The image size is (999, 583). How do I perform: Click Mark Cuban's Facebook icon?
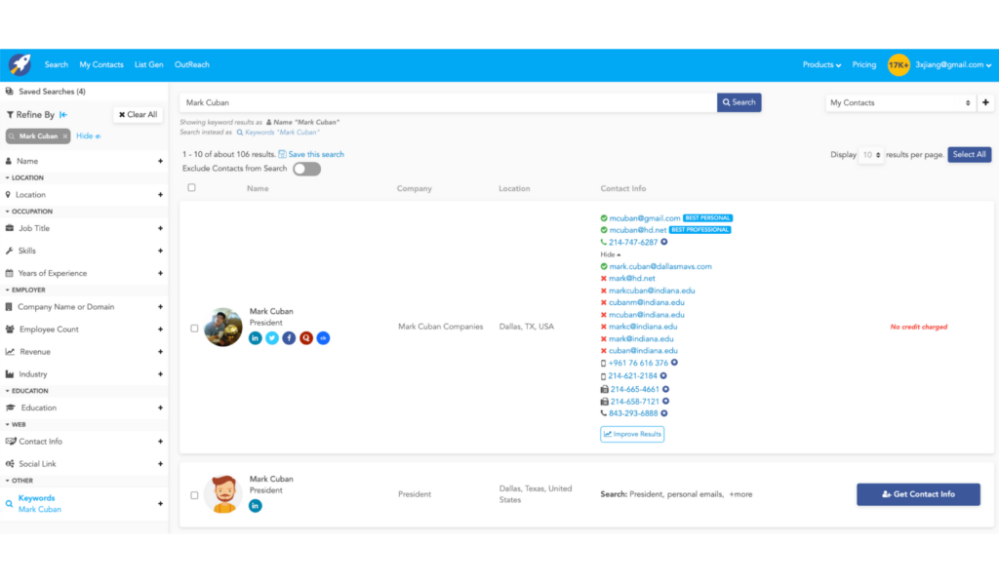289,337
